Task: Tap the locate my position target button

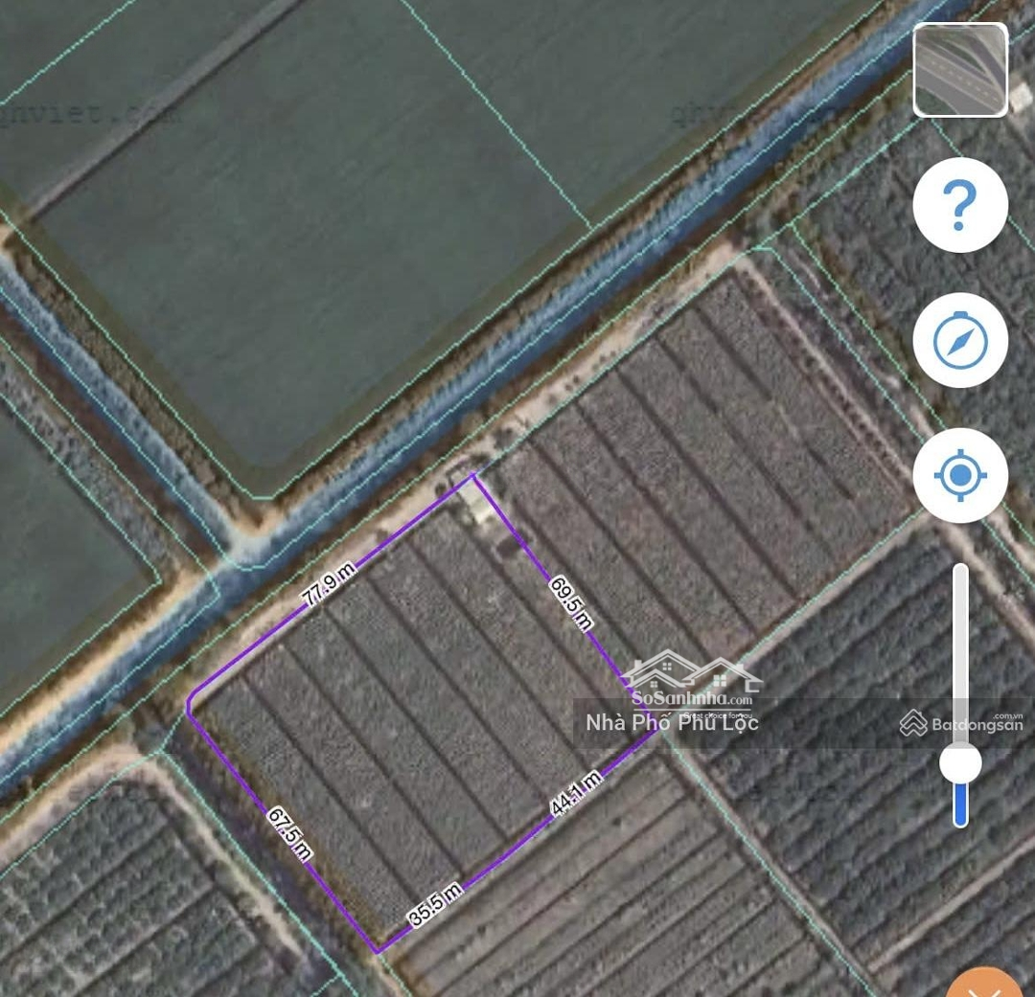Action: [960, 475]
